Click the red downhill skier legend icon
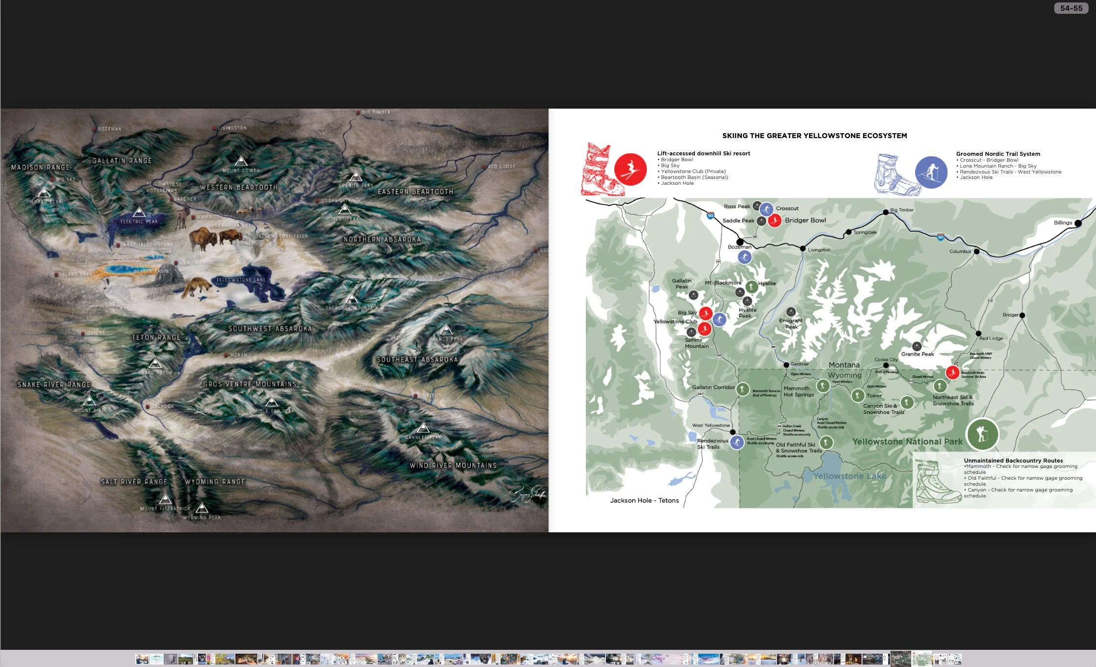 631,169
